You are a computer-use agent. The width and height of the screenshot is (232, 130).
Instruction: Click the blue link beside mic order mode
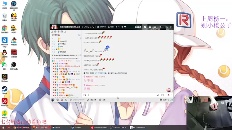pos(79,35)
